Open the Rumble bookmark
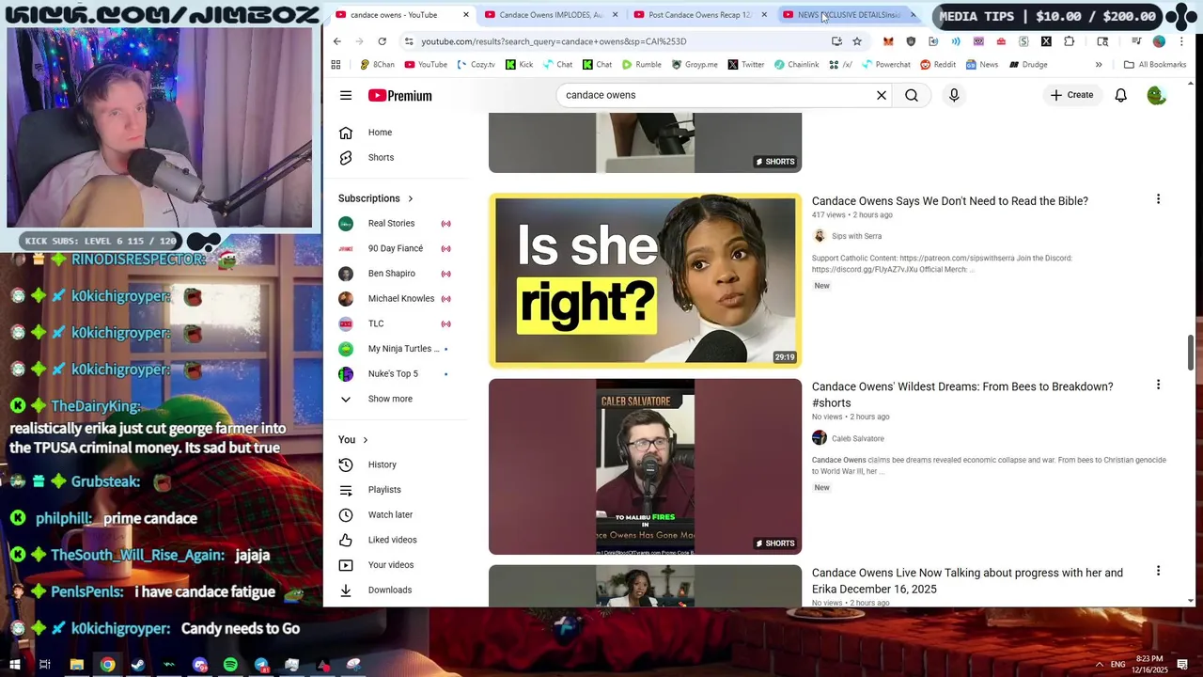The height and width of the screenshot is (677, 1203). pos(642,65)
